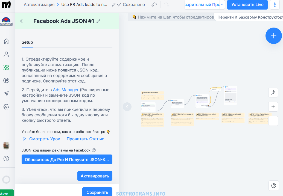Select the Setup tab
The width and height of the screenshot is (283, 196).
pyautogui.click(x=27, y=42)
